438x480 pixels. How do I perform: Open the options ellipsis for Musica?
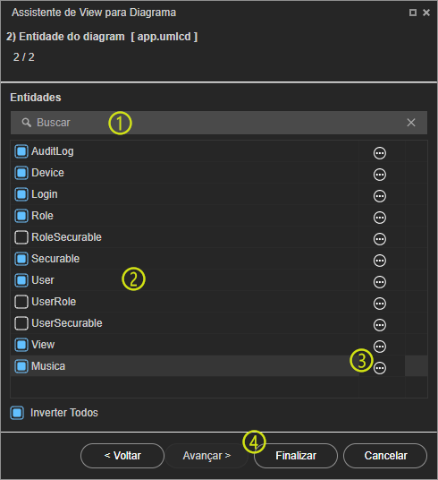click(x=380, y=368)
